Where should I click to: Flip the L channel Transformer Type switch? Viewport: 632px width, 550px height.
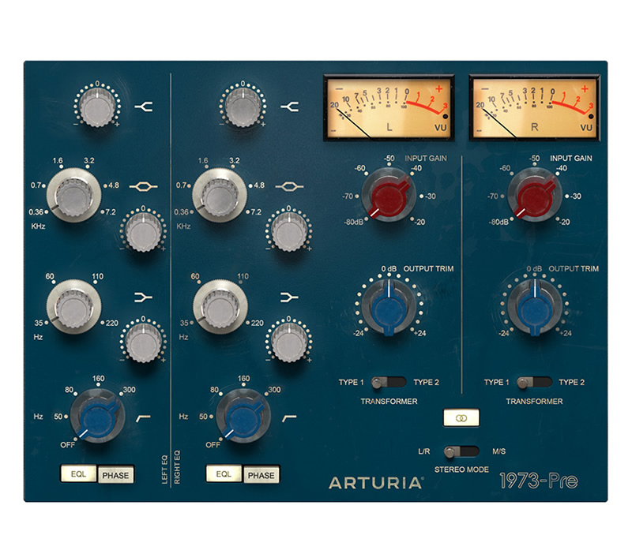[x=389, y=382]
